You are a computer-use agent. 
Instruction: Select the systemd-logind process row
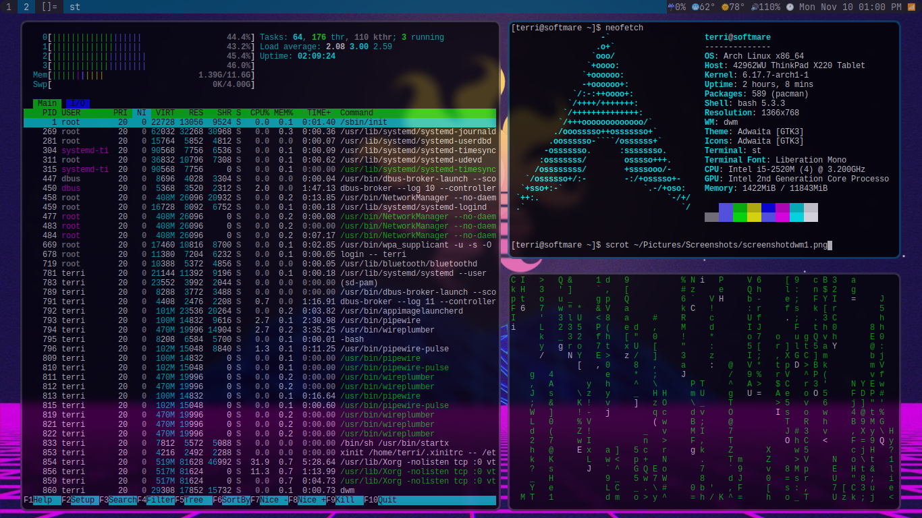260,207
